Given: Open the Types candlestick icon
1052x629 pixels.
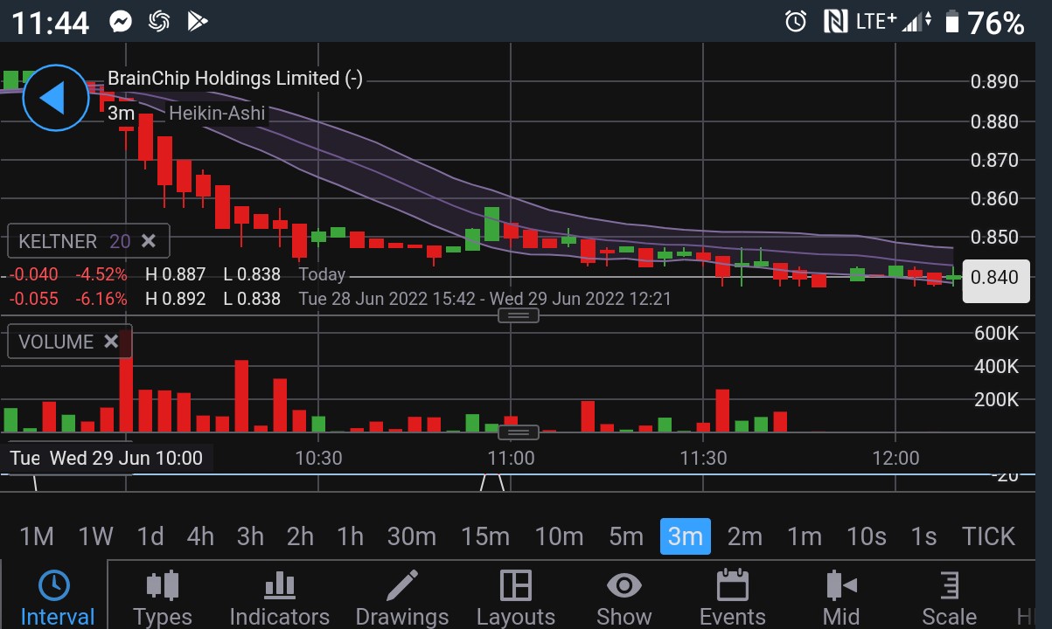Looking at the screenshot, I should 162,586.
